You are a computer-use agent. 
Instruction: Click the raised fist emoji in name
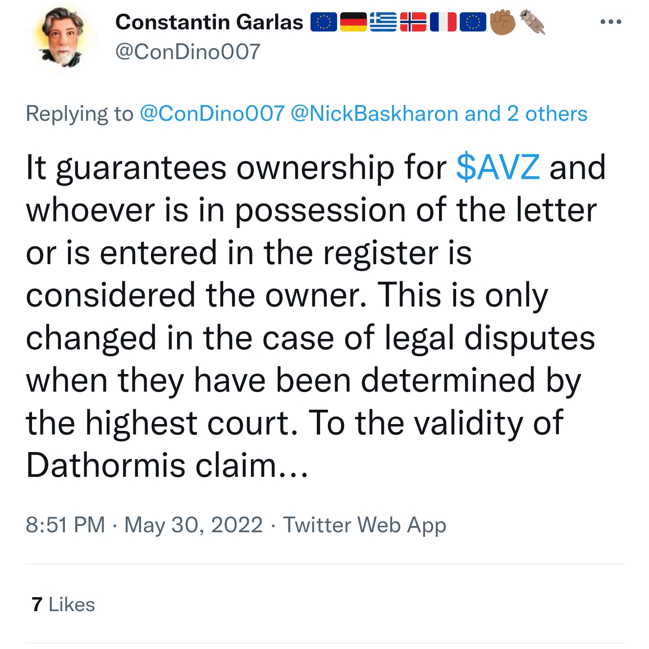[503, 22]
